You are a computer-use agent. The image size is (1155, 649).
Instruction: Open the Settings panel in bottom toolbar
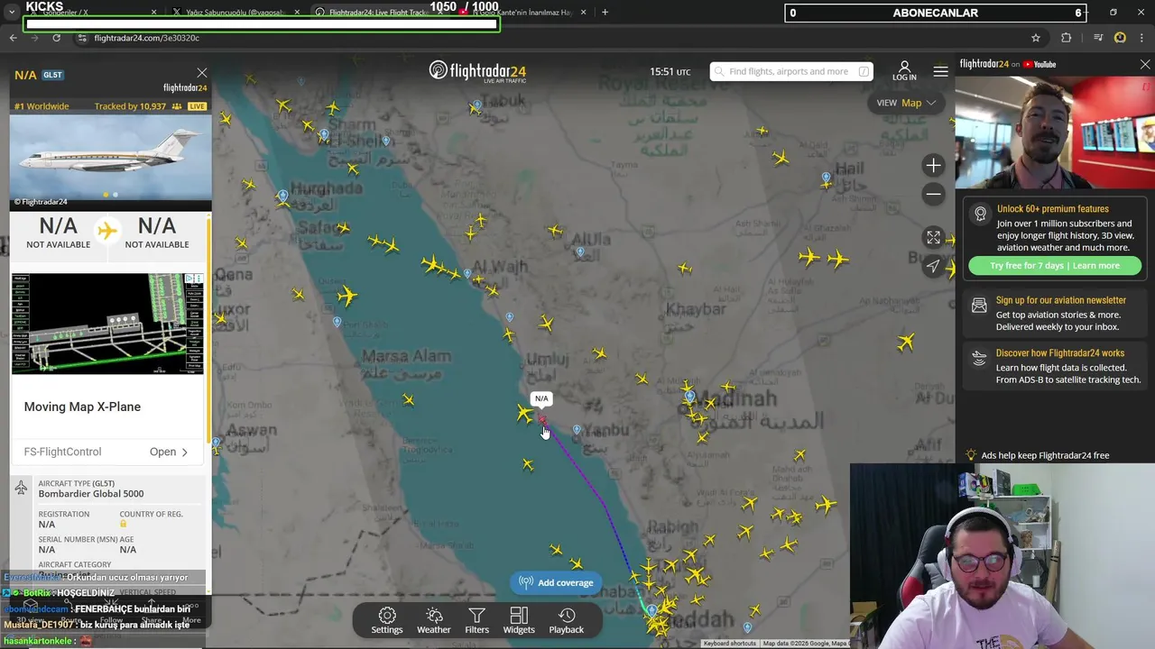click(387, 620)
